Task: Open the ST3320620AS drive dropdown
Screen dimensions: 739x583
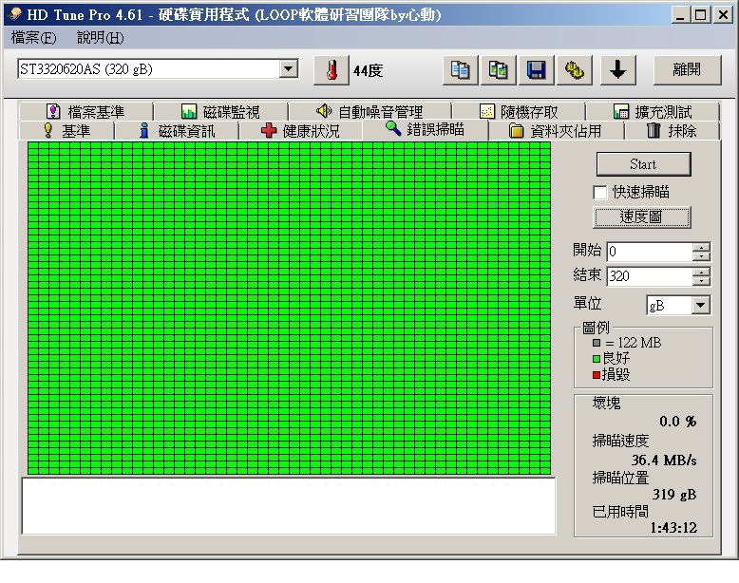Action: coord(289,69)
